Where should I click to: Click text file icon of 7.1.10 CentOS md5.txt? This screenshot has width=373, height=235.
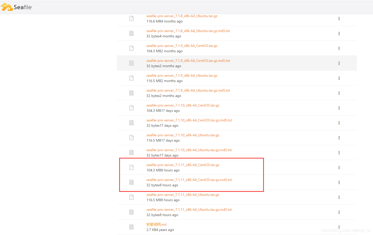coord(131,123)
